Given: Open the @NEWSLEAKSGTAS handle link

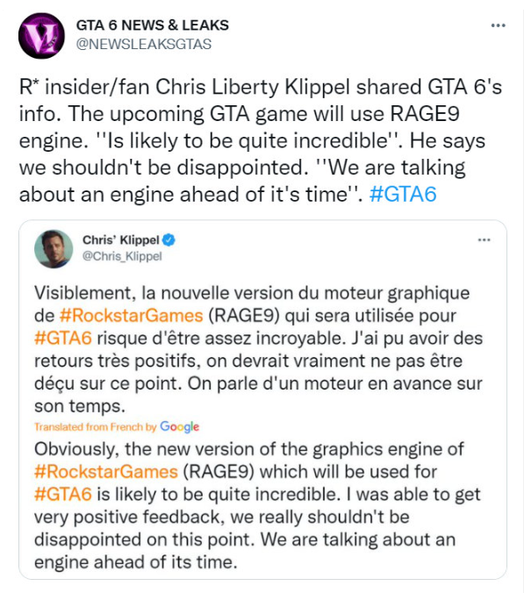Looking at the screenshot, I should coord(144,44).
